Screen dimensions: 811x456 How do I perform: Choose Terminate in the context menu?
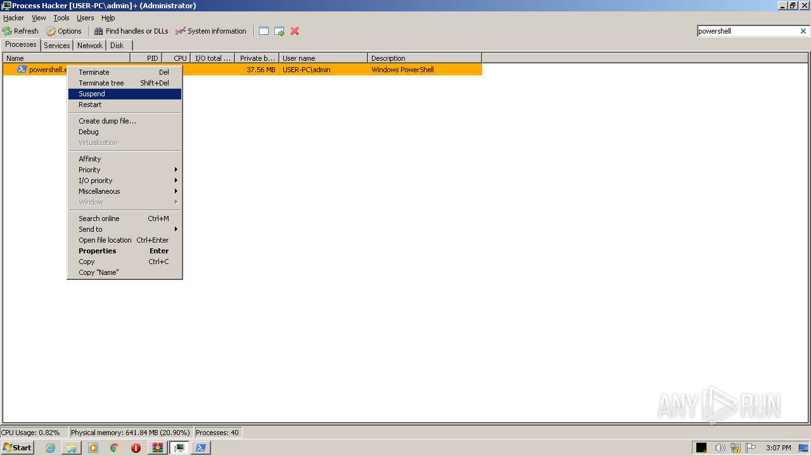click(x=125, y=72)
